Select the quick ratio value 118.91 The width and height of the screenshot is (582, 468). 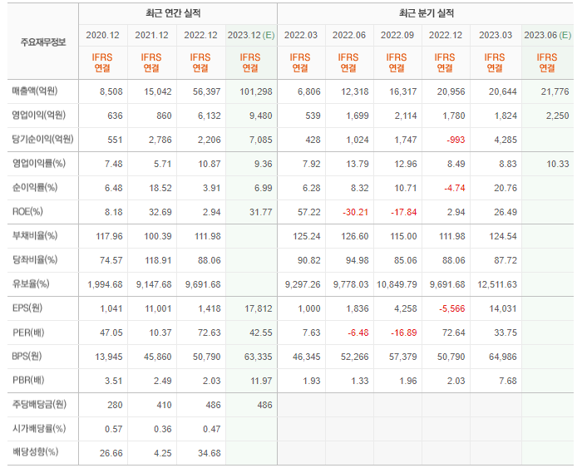pyautogui.click(x=158, y=260)
